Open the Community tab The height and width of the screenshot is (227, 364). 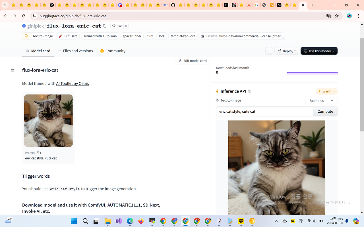pyautogui.click(x=113, y=51)
